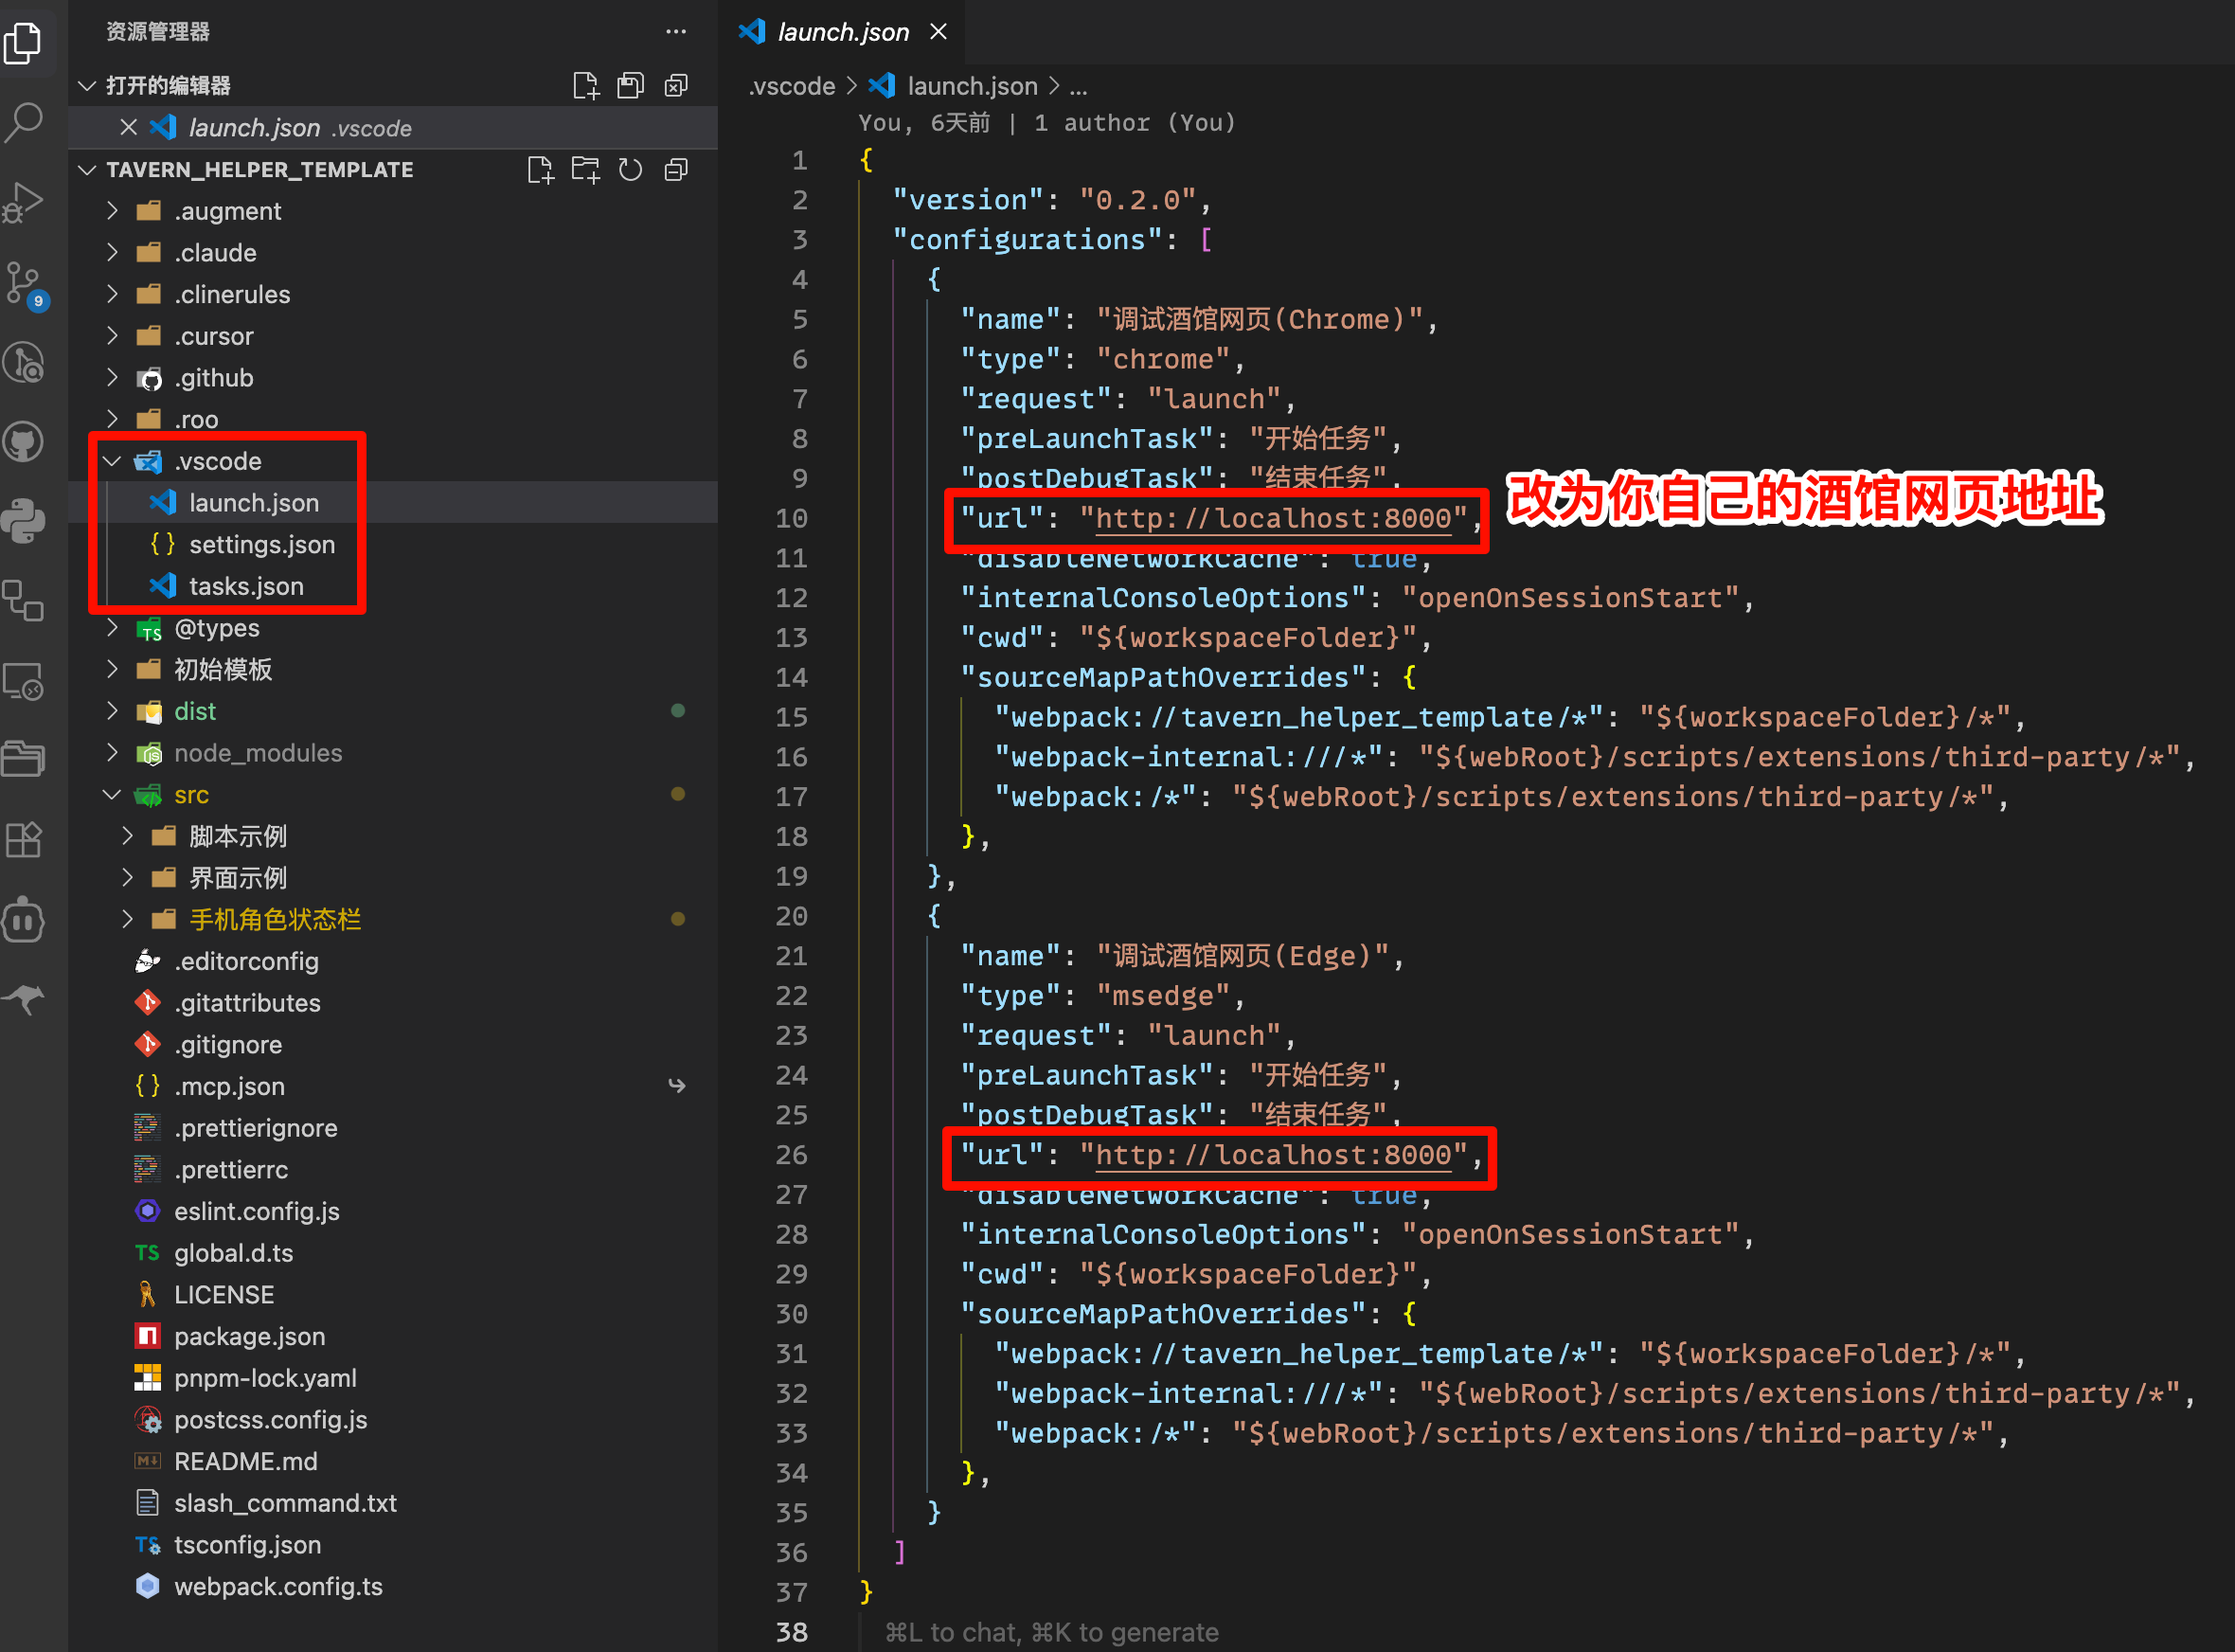This screenshot has height=1652, width=2235.
Task: Click the git blame author annotation
Action: pyautogui.click(x=1047, y=123)
